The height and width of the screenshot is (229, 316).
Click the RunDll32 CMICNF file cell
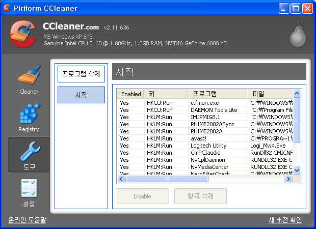[271, 153]
